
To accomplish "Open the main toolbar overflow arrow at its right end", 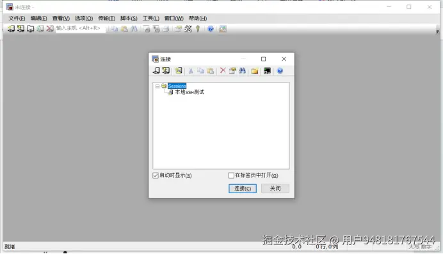I will coord(437,31).
